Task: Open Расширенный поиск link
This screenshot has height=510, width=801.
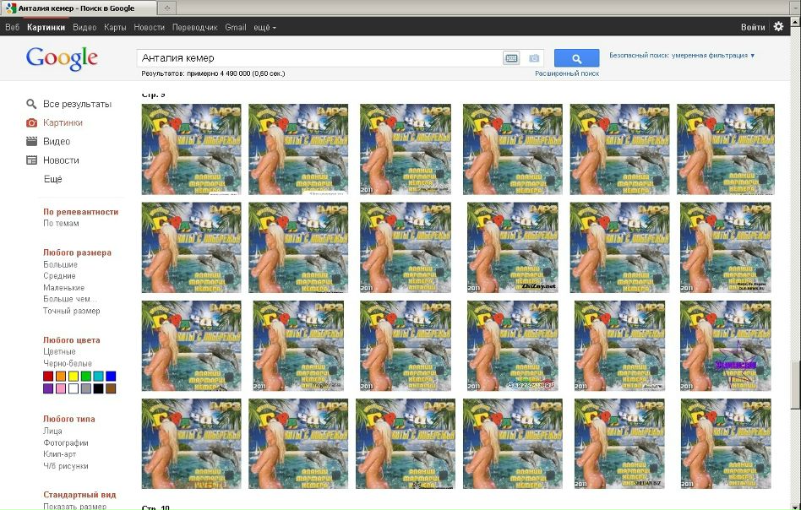Action: 567,73
